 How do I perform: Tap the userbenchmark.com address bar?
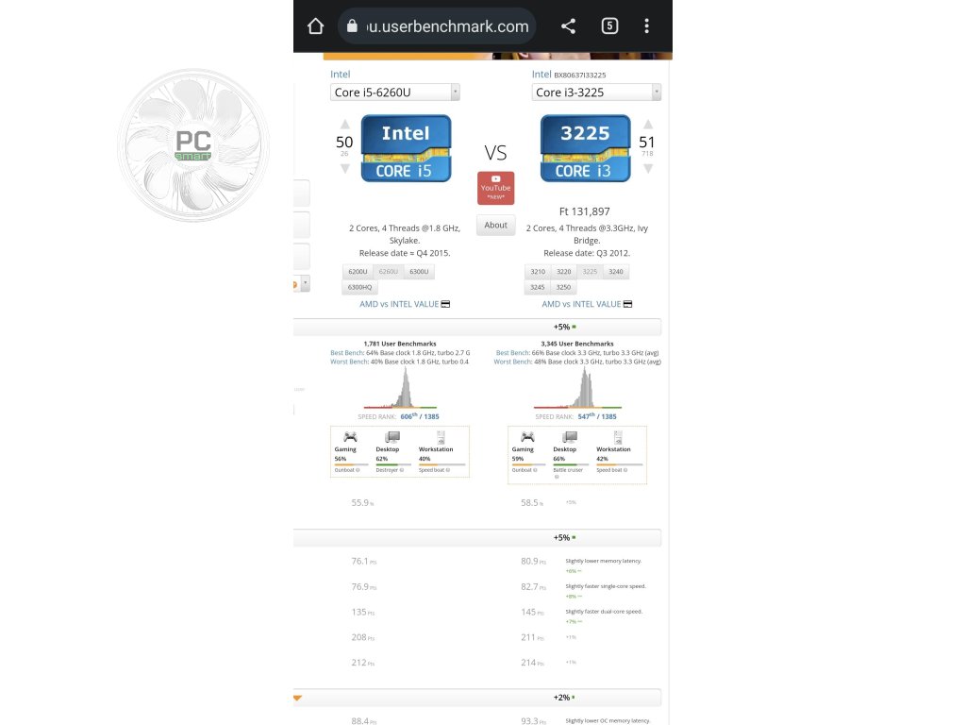click(x=437, y=25)
